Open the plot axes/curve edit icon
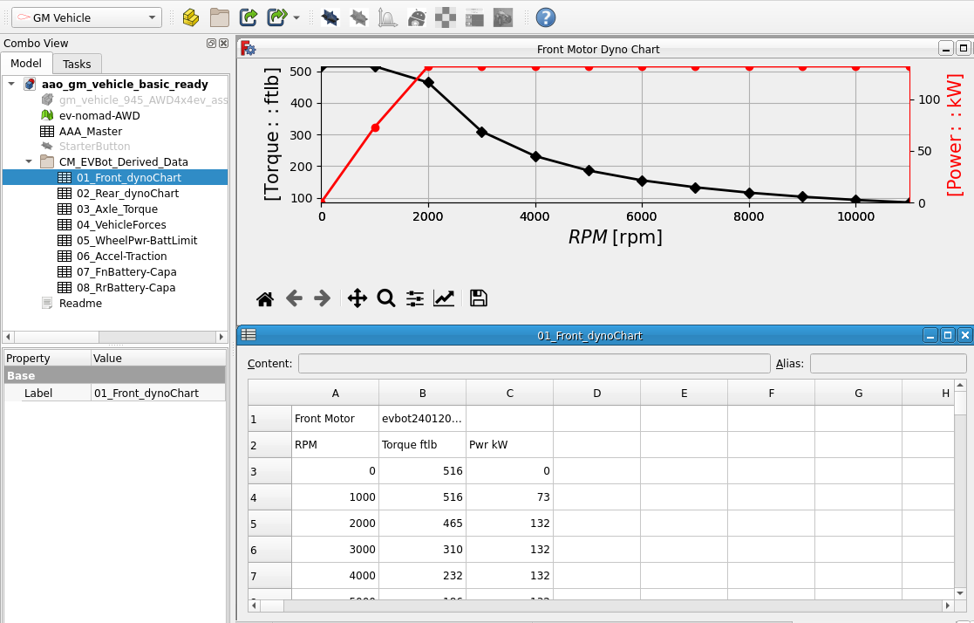 [444, 298]
